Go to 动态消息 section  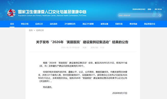(x=53, y=24)
